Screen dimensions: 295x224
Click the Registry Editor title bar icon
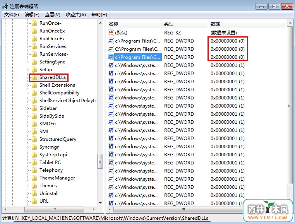5,7
